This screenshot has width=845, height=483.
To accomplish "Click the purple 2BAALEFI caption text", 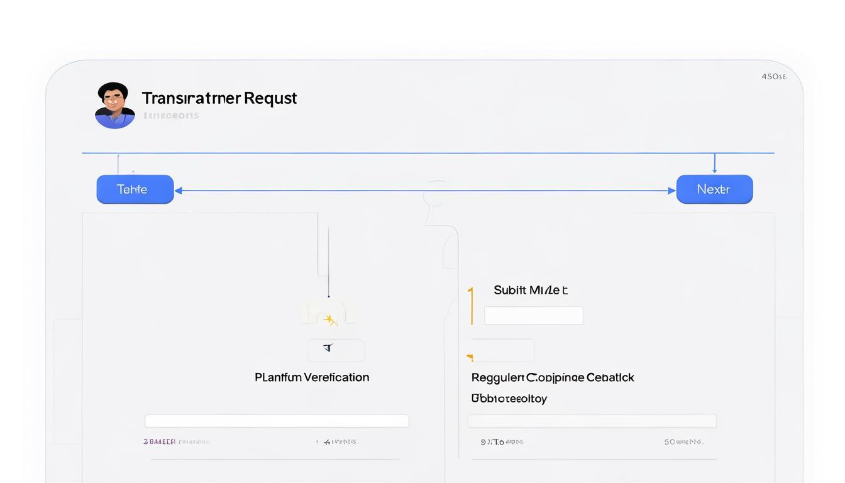I will coord(159,441).
